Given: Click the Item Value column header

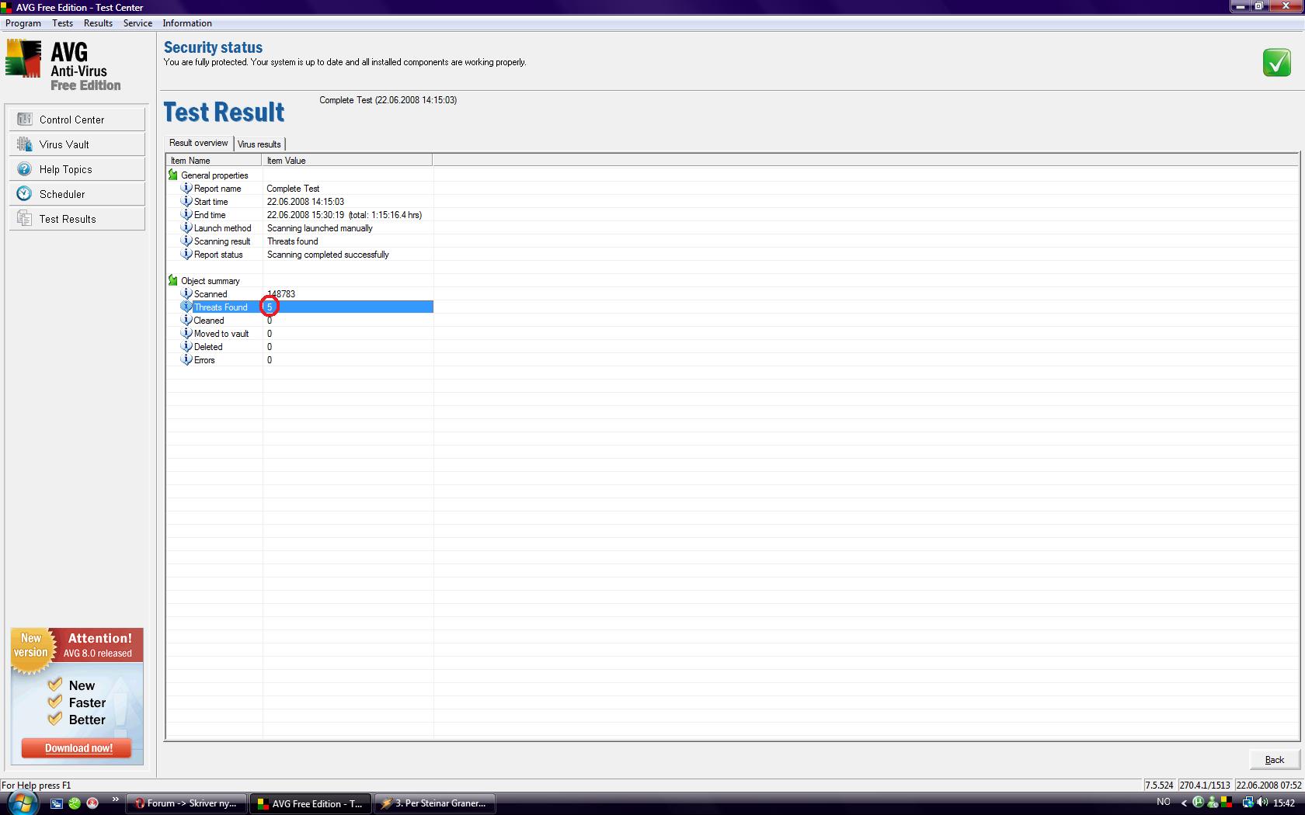Looking at the screenshot, I should click(x=347, y=161).
